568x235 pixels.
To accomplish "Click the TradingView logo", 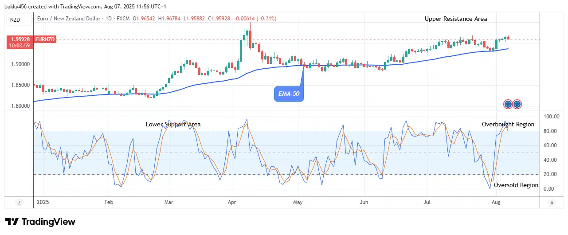I will (40, 222).
